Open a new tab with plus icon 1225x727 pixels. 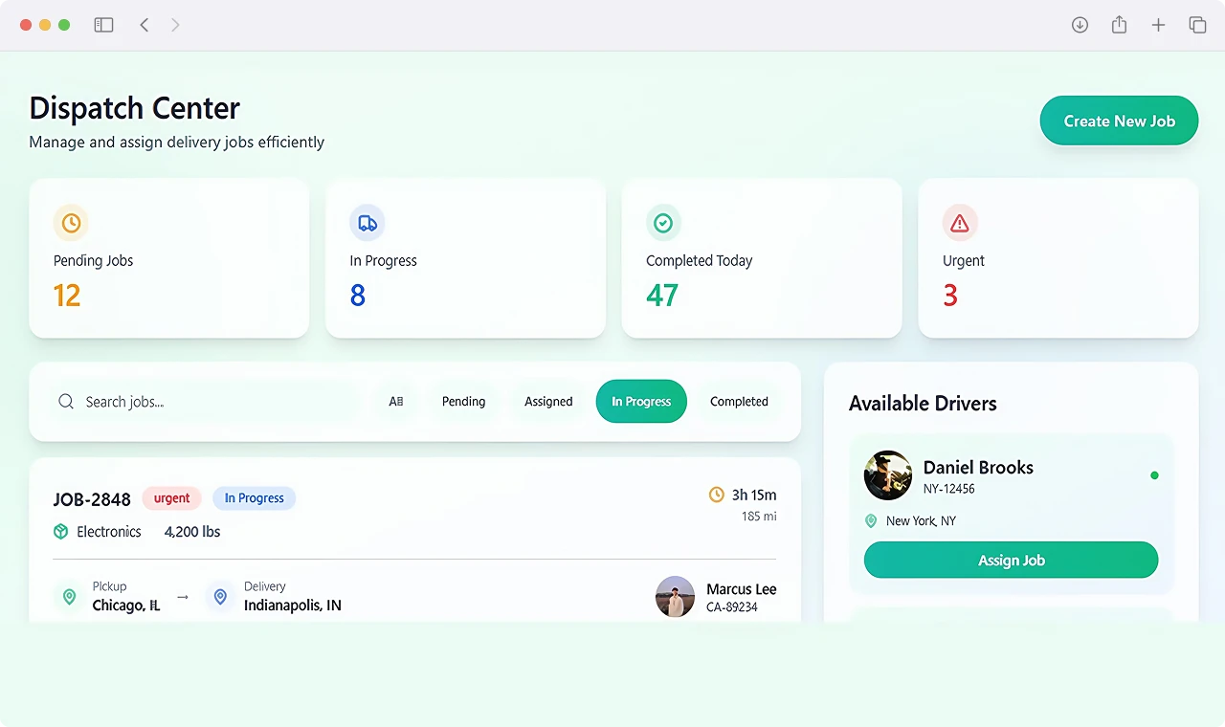coord(1158,25)
